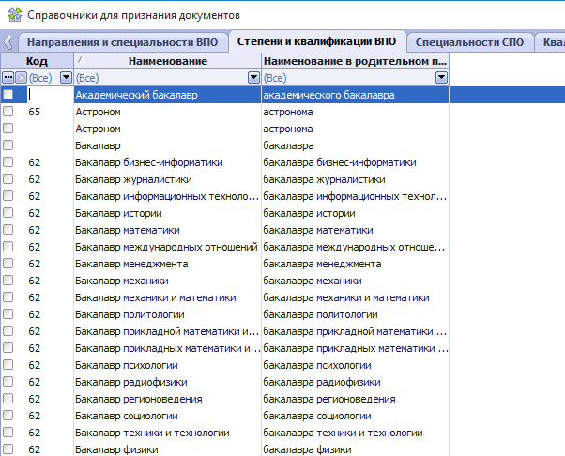Tick the checkbox for Академический бакалавр row

pyautogui.click(x=8, y=95)
